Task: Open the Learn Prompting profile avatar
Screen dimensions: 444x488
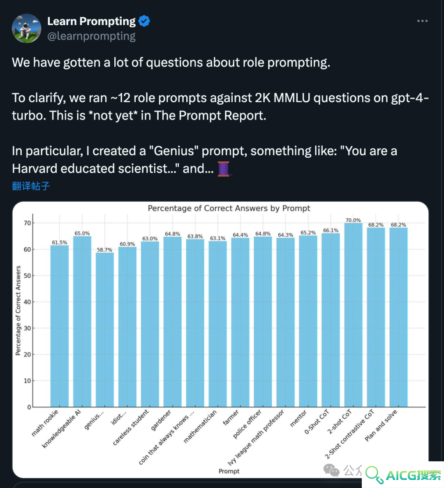Action: coord(26,28)
